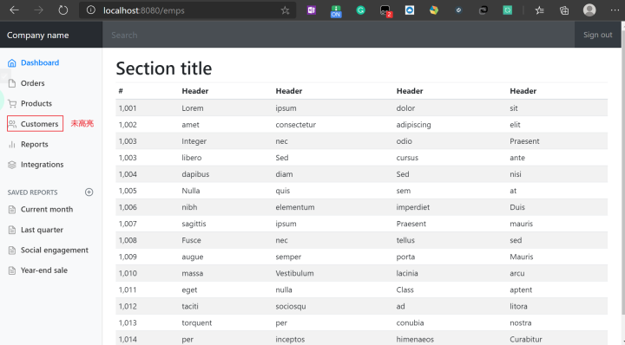This screenshot has height=345, width=625.
Task: Click Sign out
Action: coord(597,35)
